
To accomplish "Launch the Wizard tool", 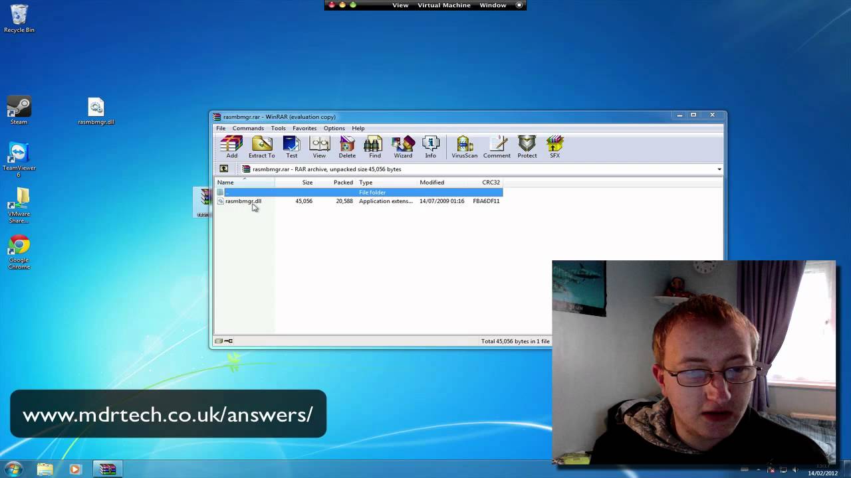I will click(403, 147).
